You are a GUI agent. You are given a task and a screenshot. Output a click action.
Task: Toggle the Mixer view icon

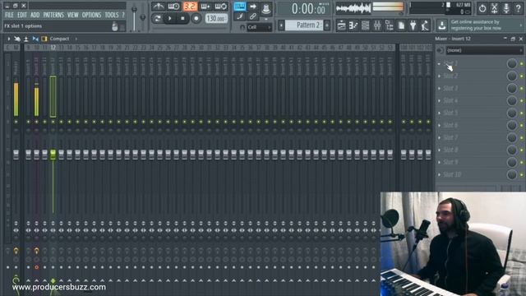377,25
